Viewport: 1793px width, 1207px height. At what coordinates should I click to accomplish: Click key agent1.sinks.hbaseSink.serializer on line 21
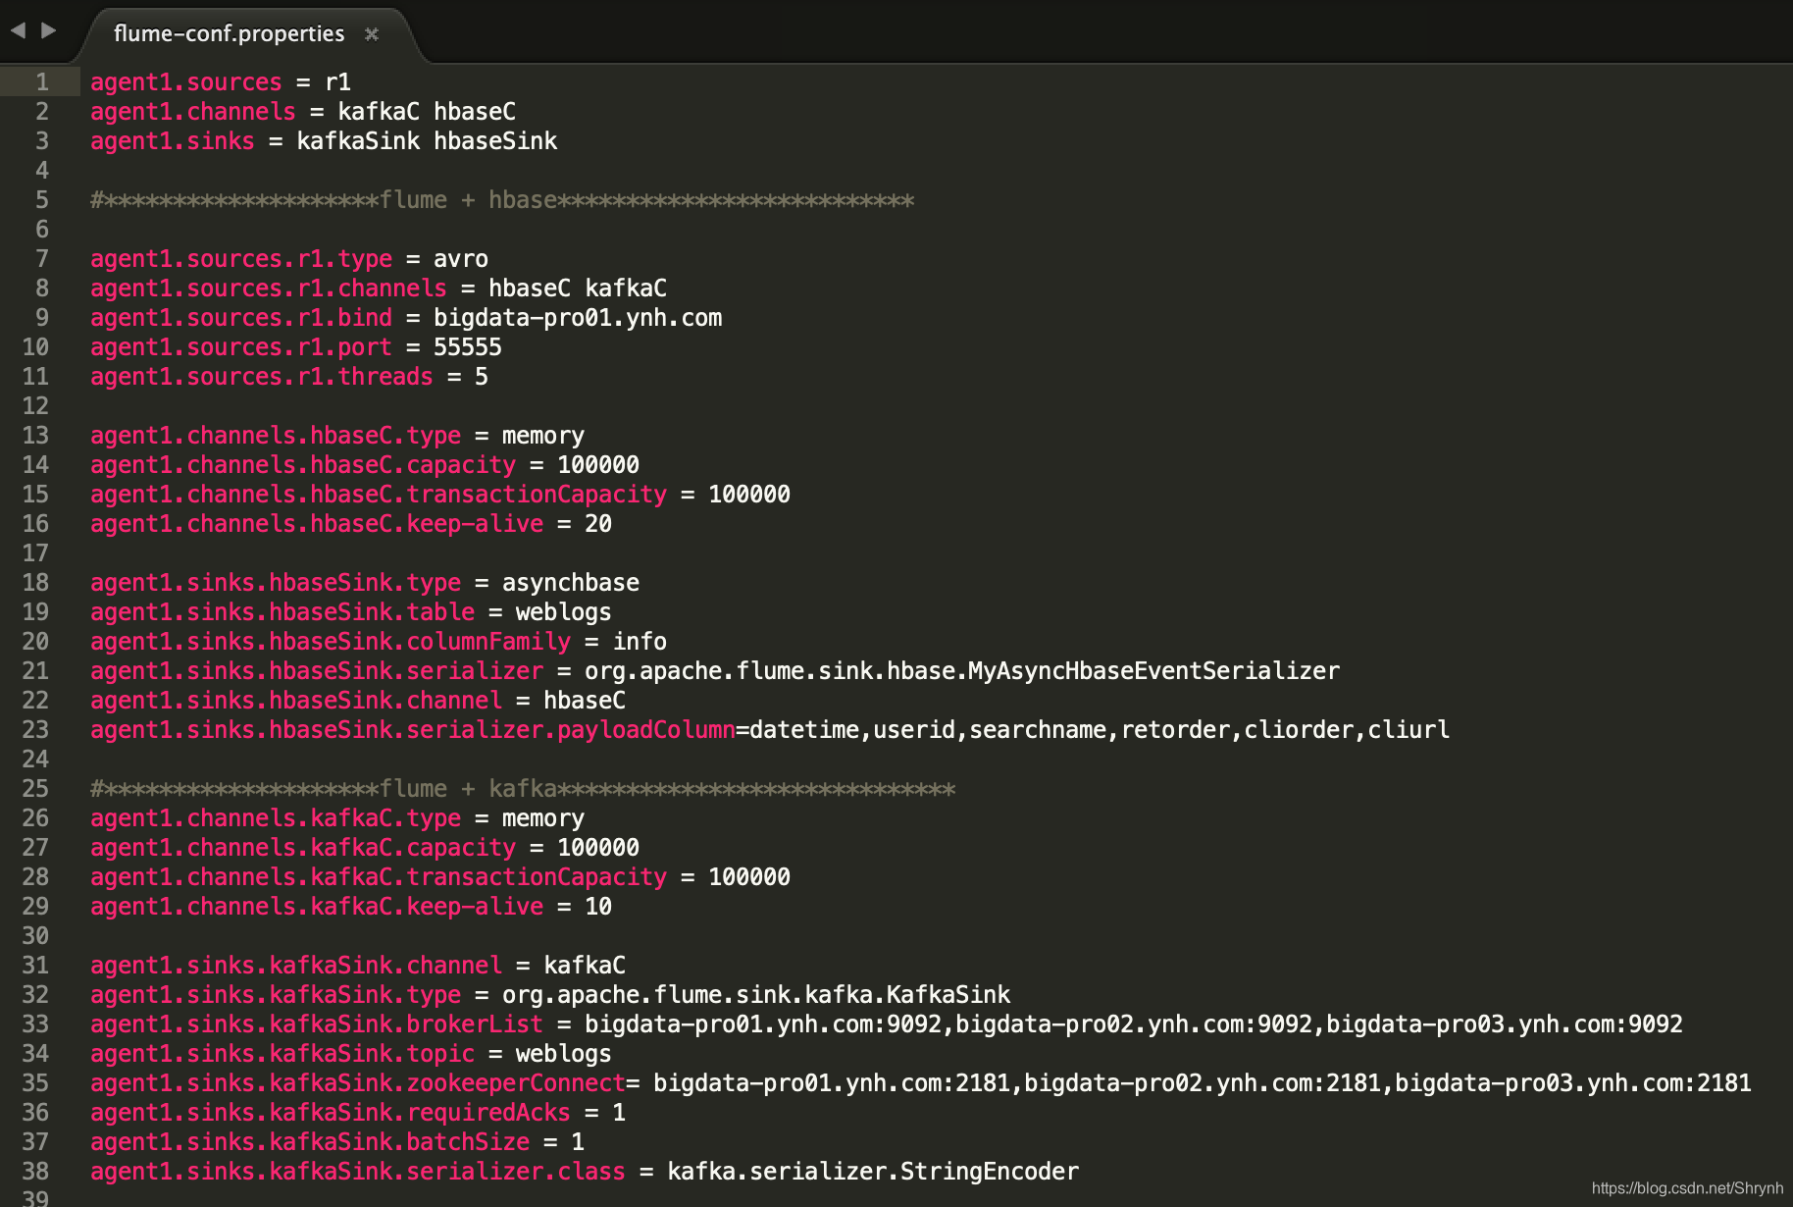317,670
